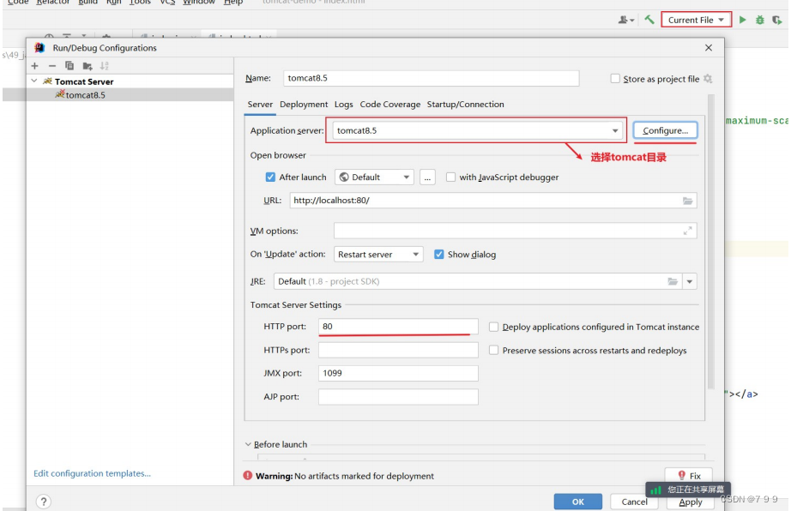Open Edit configuration templates link
The image size is (791, 511).
click(x=92, y=473)
